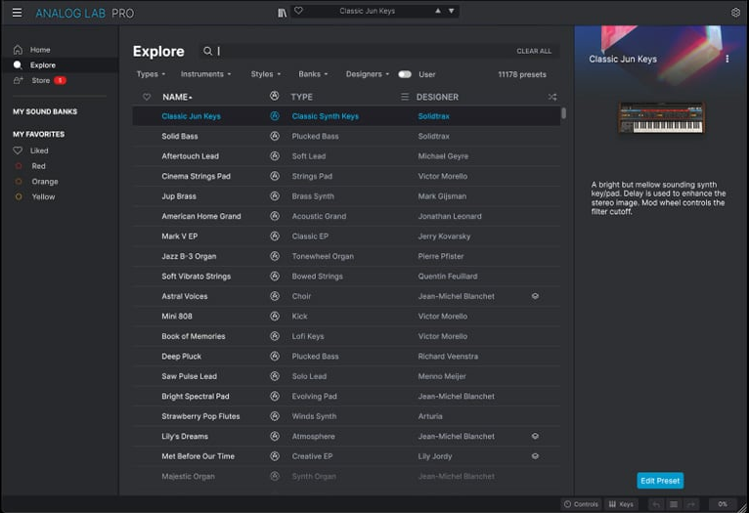Select the Bright Spectral Pad preset
The height and width of the screenshot is (513, 749).
(346, 397)
